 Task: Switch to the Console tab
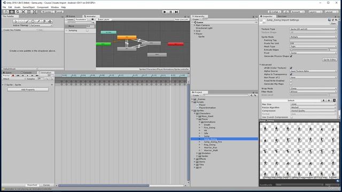pyautogui.click(x=26, y=73)
